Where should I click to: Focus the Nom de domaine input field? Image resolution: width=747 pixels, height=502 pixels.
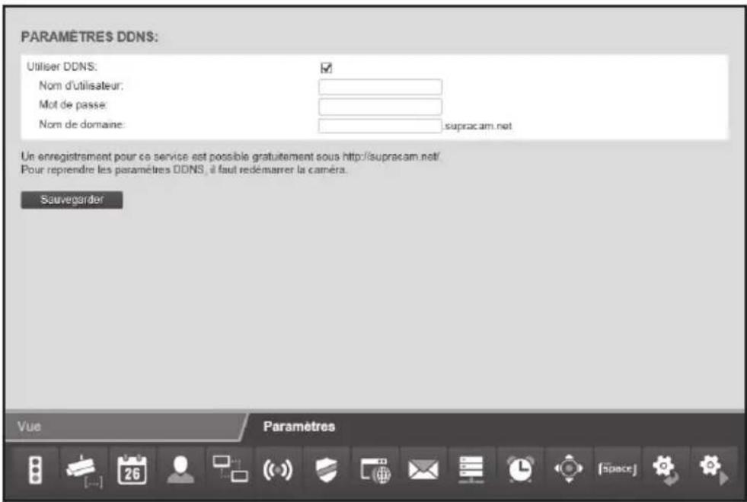380,126
